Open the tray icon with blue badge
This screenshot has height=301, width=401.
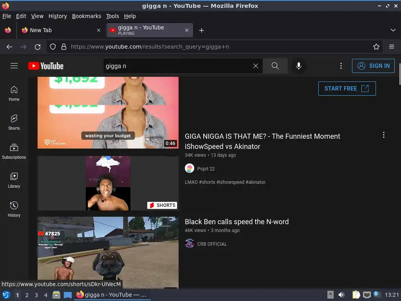[377, 294]
